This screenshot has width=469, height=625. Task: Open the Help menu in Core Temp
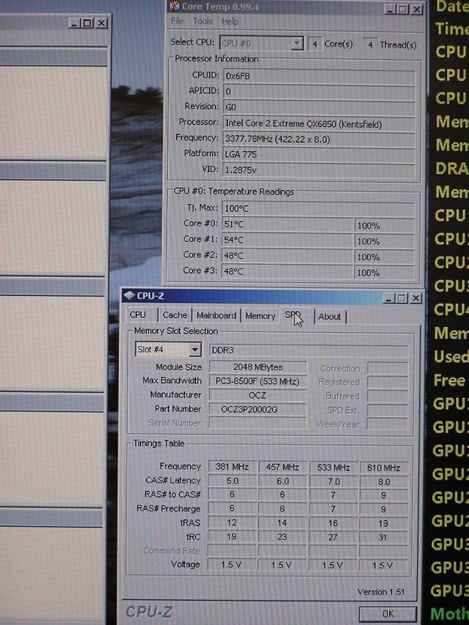click(230, 21)
